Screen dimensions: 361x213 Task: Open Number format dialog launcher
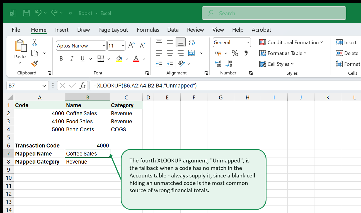[x=251, y=73]
